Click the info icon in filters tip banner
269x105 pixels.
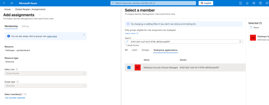tap(128, 24)
